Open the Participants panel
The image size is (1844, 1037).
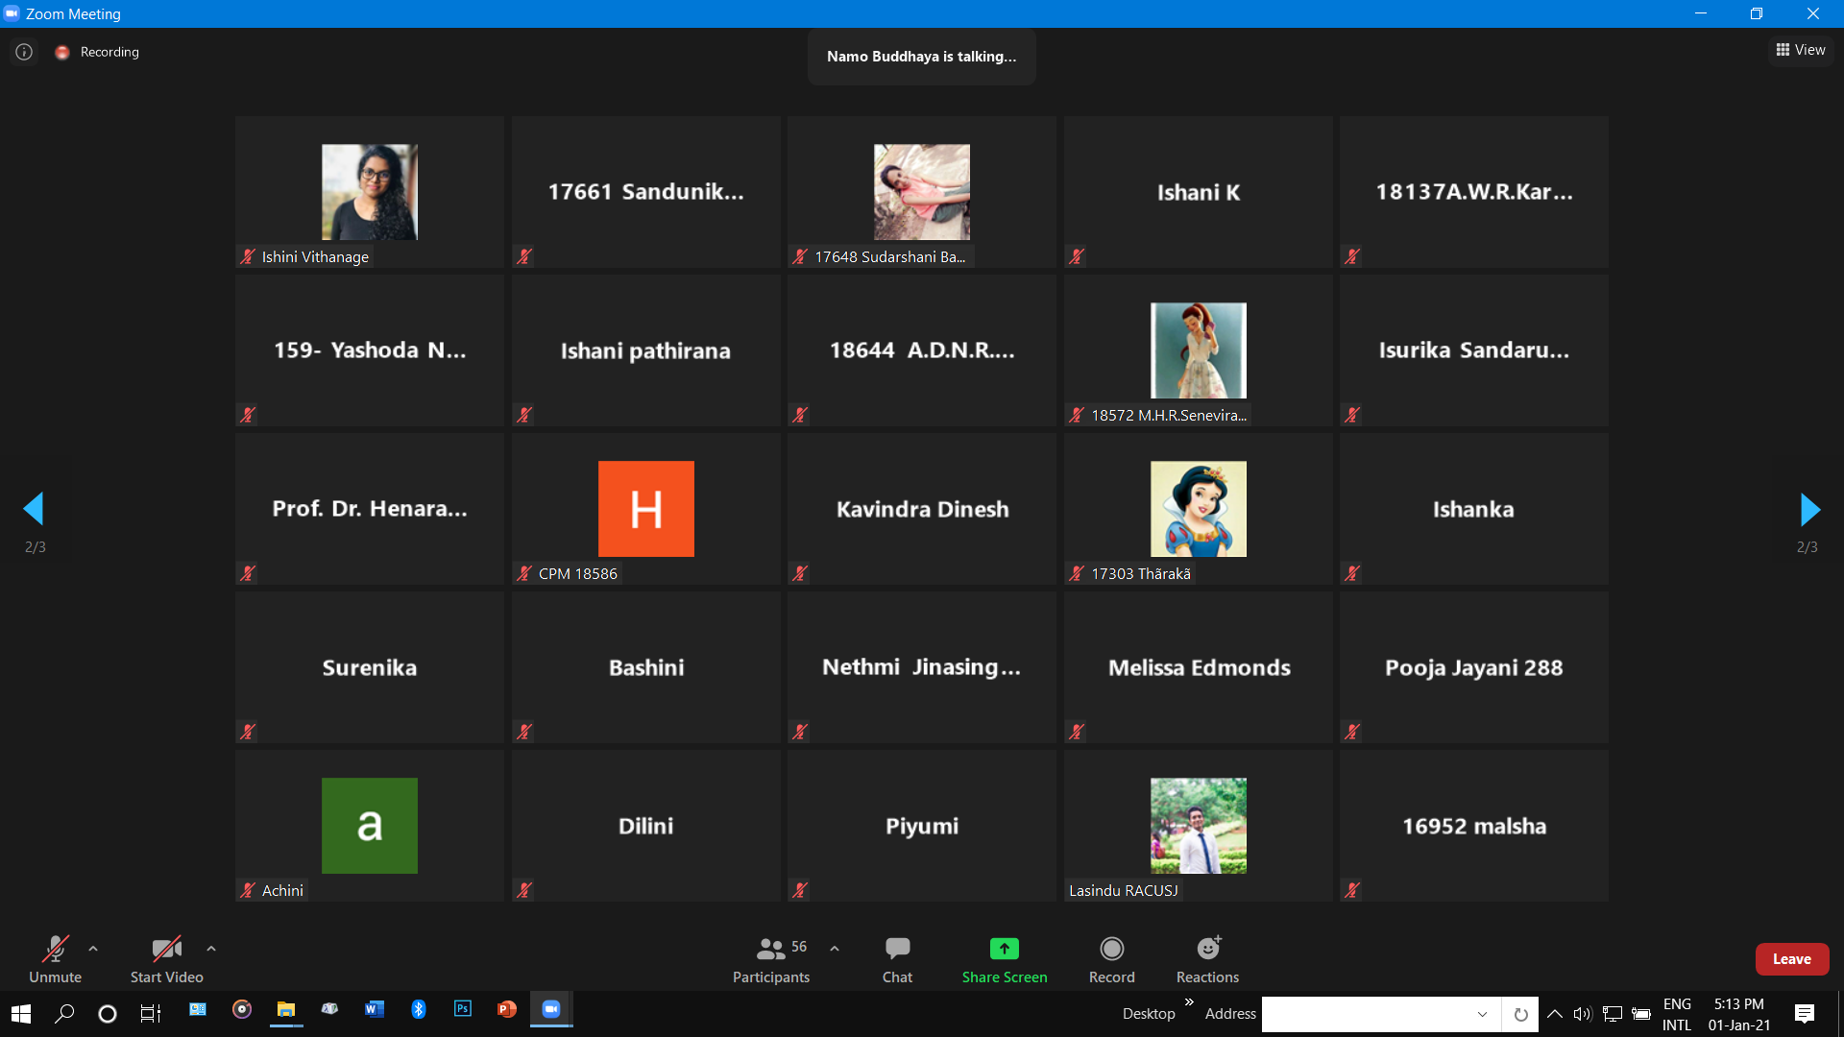771,960
